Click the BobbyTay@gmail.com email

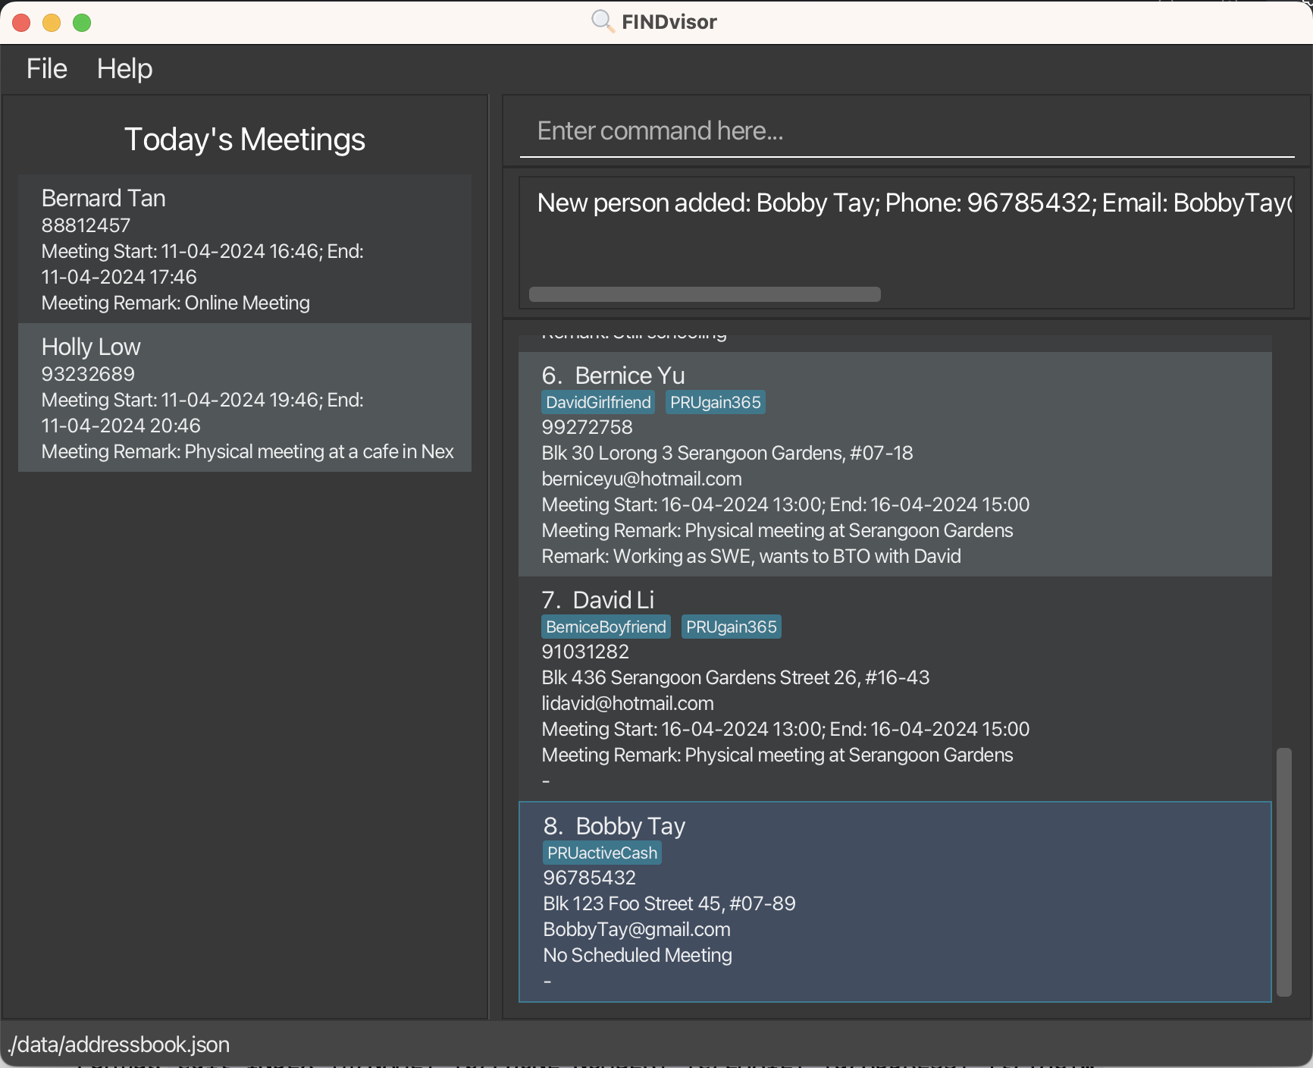(x=637, y=929)
